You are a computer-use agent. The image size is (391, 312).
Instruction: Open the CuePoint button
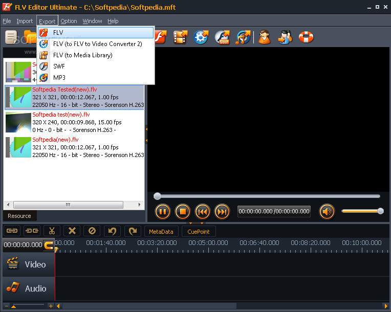199,232
